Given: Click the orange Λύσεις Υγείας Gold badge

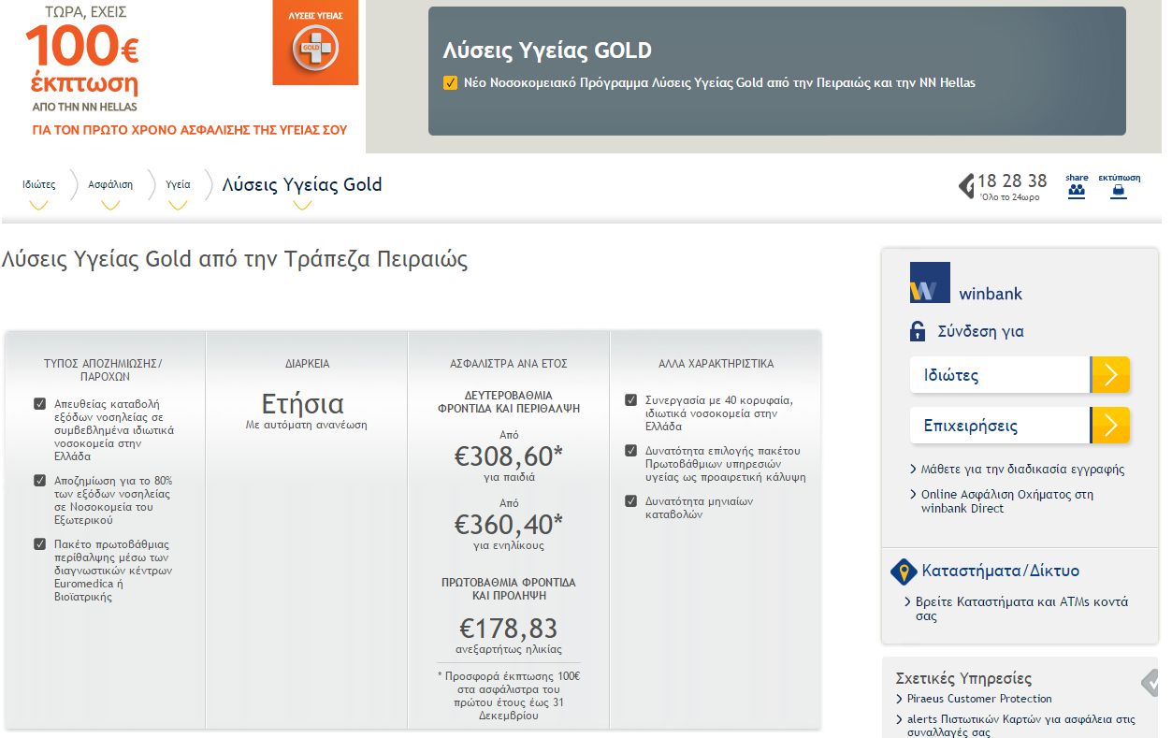Looking at the screenshot, I should pos(315,43).
